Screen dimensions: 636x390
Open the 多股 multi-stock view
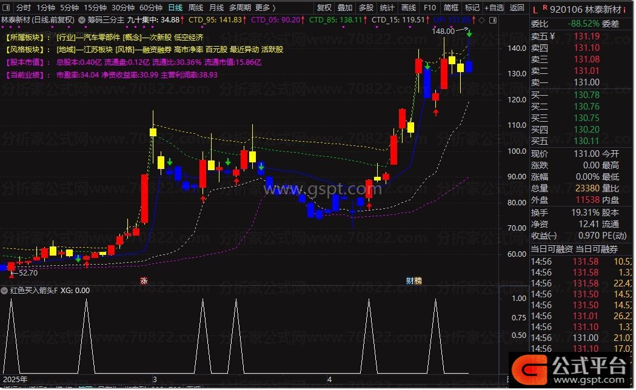pos(366,8)
